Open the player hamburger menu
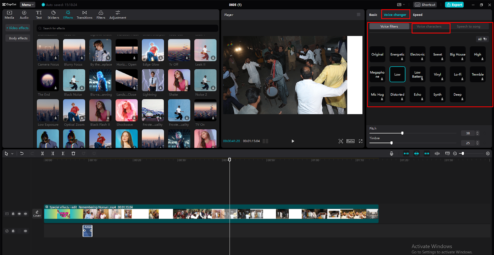 click(x=358, y=14)
